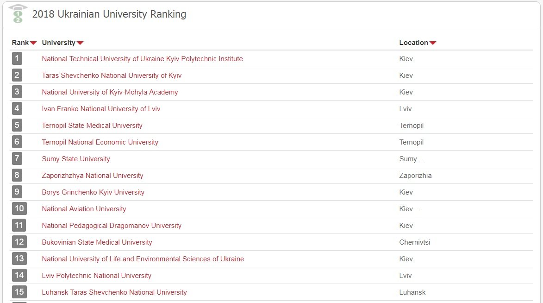Image resolution: width=543 pixels, height=303 pixels.
Task: Sort by University using red arrow
Action: (80, 43)
